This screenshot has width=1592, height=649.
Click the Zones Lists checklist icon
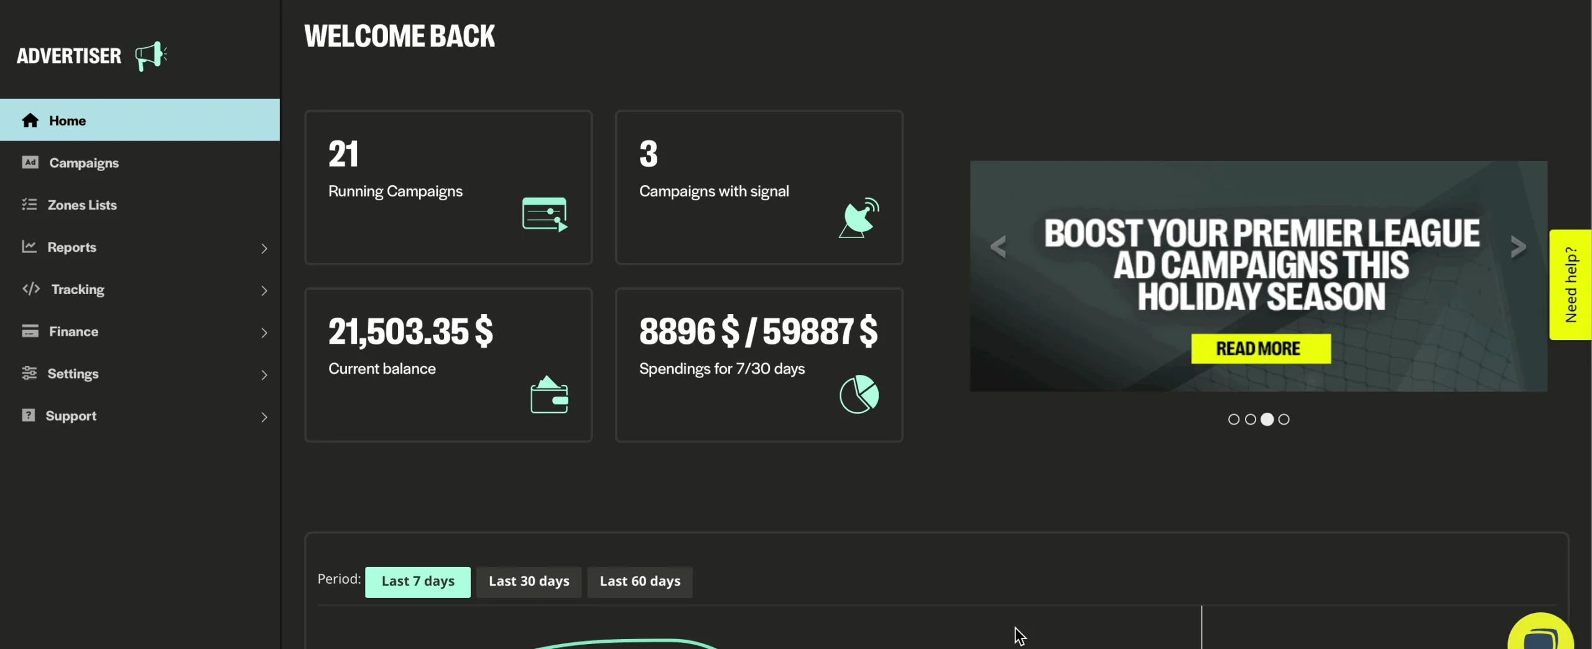29,205
